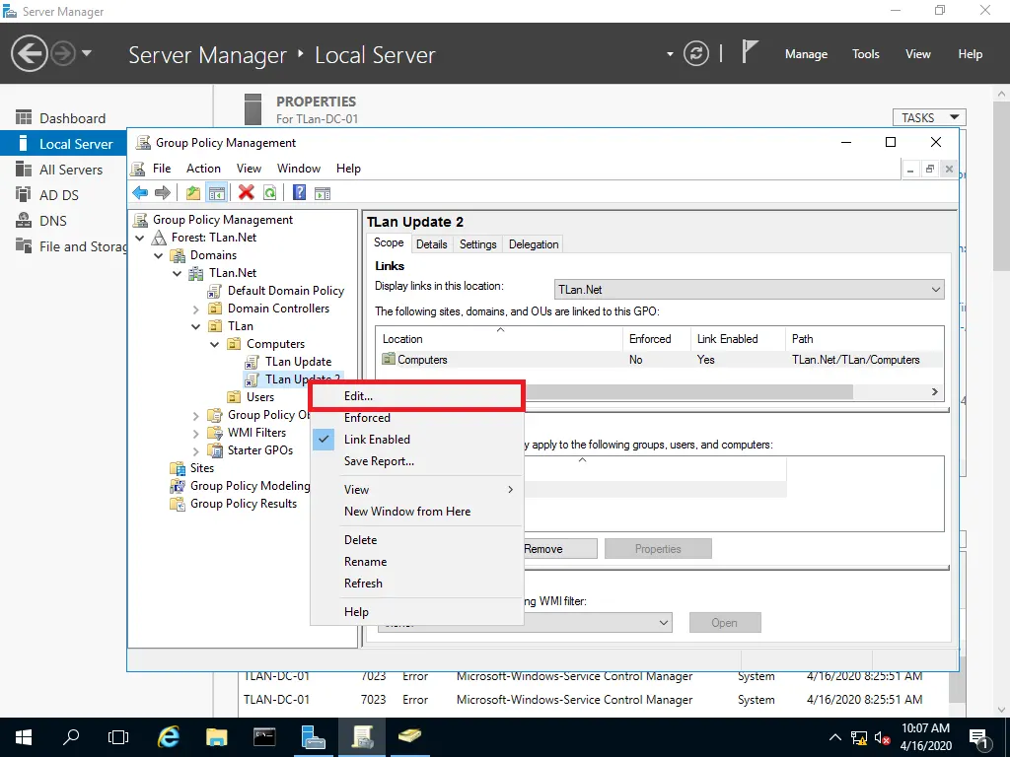Open the Windows Start button

pyautogui.click(x=24, y=737)
